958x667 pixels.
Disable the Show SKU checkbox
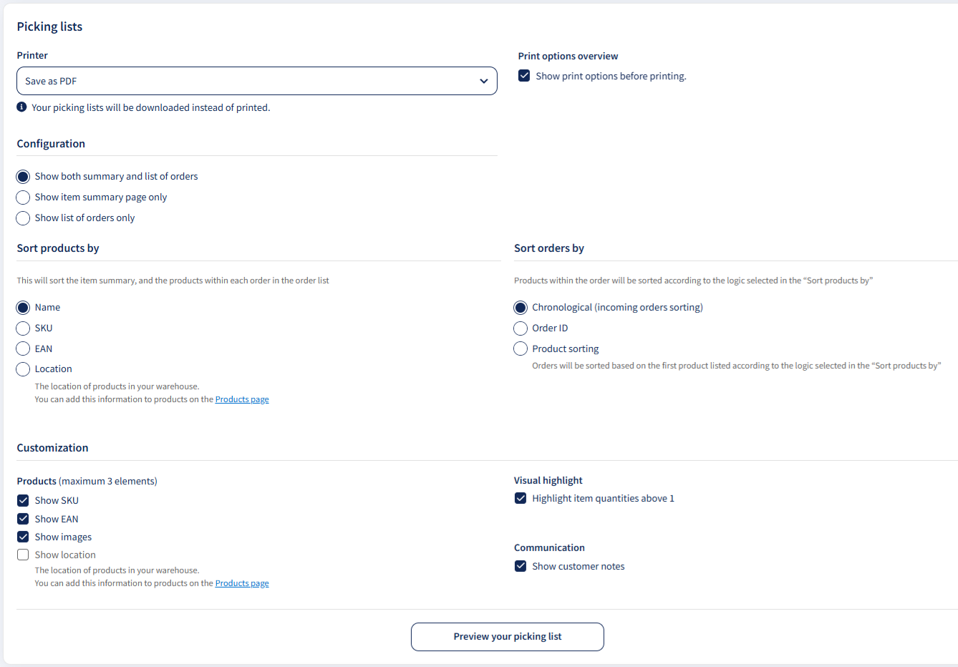click(23, 500)
